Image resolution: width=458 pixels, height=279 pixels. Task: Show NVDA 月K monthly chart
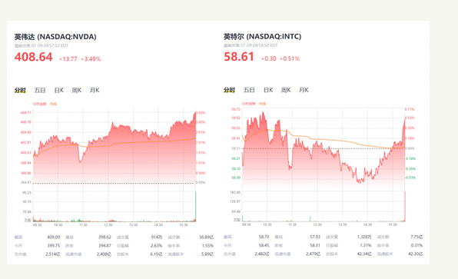[95, 90]
